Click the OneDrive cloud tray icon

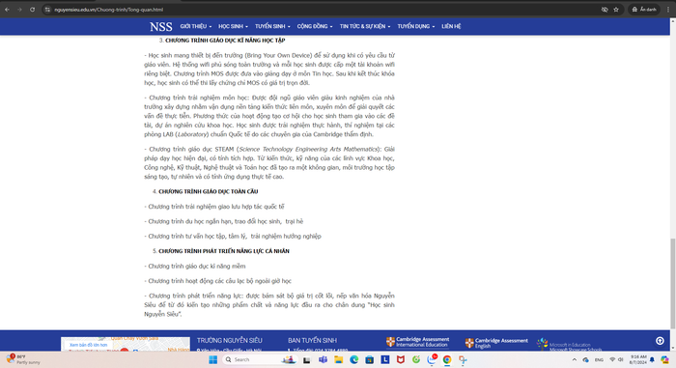tap(585, 360)
